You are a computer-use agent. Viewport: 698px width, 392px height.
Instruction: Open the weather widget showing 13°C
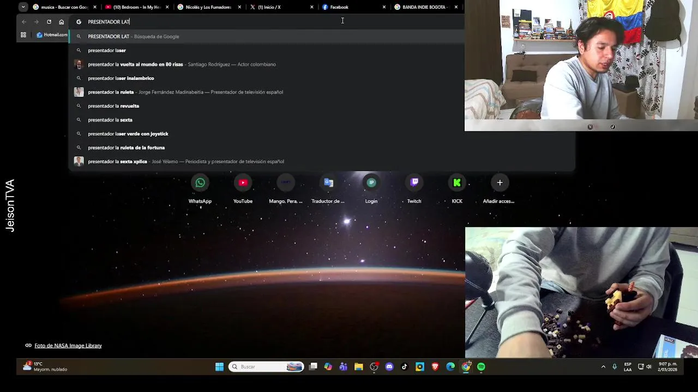click(45, 366)
